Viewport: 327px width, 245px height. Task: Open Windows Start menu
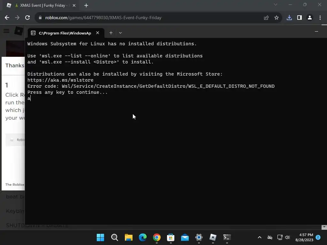click(100, 237)
